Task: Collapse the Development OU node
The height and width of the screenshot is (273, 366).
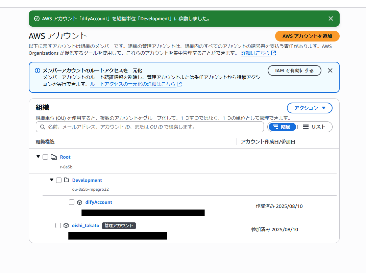Action: tap(52, 180)
